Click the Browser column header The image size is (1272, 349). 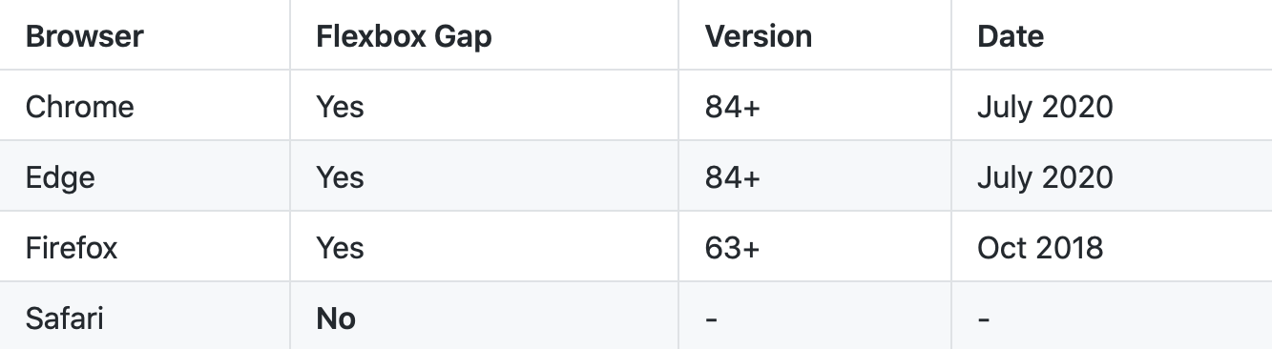tap(84, 36)
